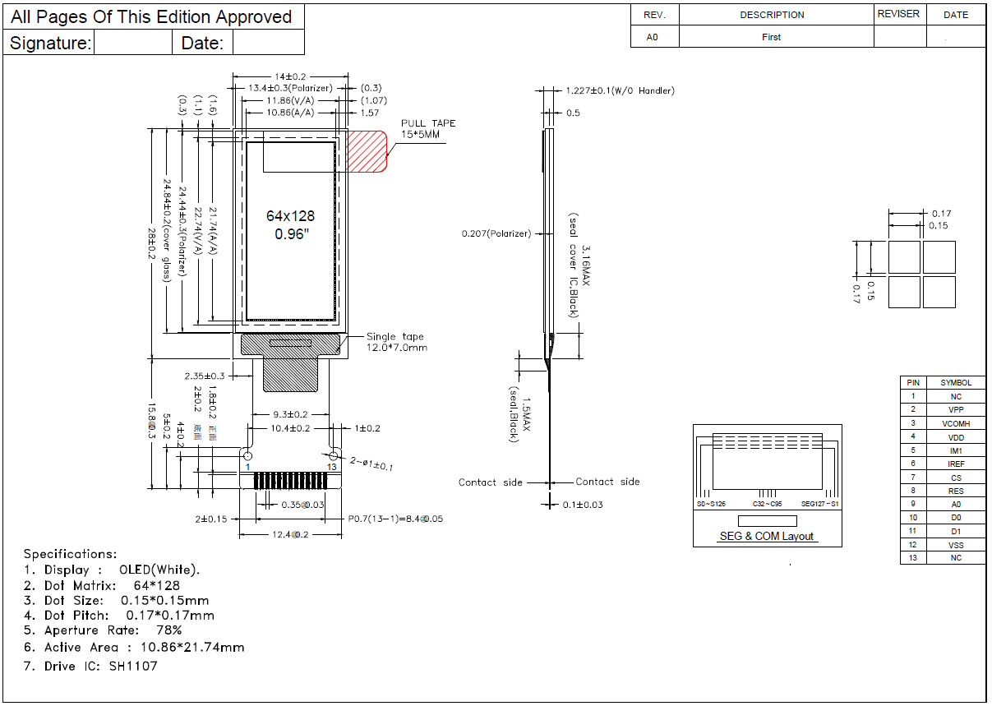Viewport: 992px width, 706px height.
Task: Select the 64x128 0.96" display label
Action: [x=290, y=224]
